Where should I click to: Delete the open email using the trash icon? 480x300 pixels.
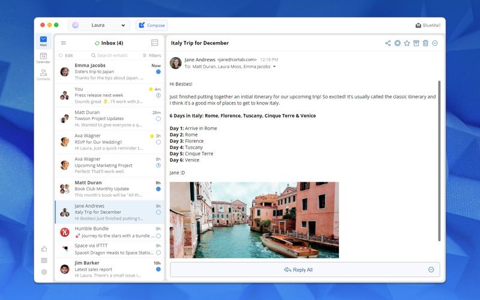coord(425,43)
